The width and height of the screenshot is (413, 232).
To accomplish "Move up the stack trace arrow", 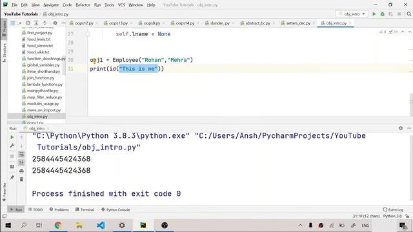I will [21, 137].
